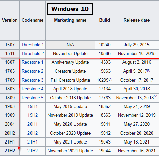Open the Redstone 1 link
Screen dimensions: 159x156
[33, 62]
